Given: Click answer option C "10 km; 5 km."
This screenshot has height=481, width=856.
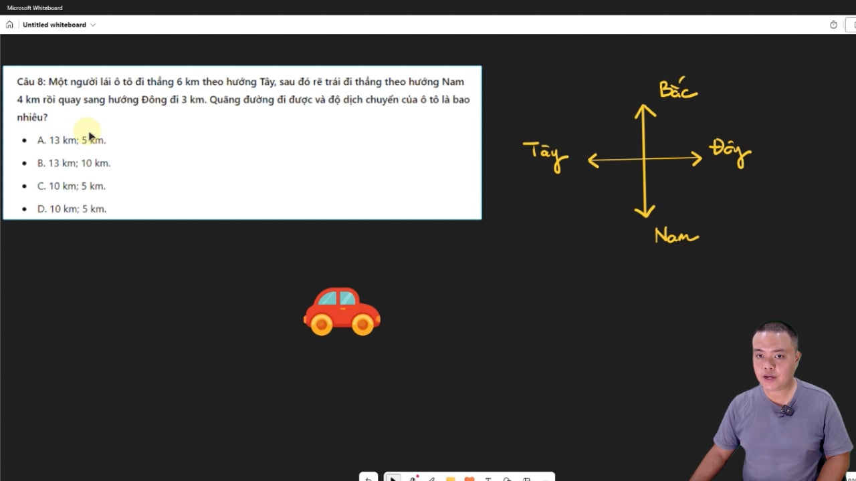Looking at the screenshot, I should (72, 186).
